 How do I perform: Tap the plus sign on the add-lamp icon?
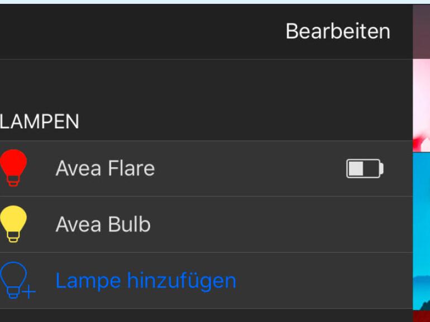pyautogui.click(x=29, y=291)
